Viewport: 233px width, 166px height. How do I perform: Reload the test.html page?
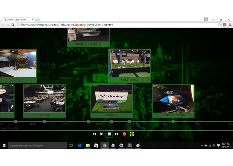pos(13,25)
